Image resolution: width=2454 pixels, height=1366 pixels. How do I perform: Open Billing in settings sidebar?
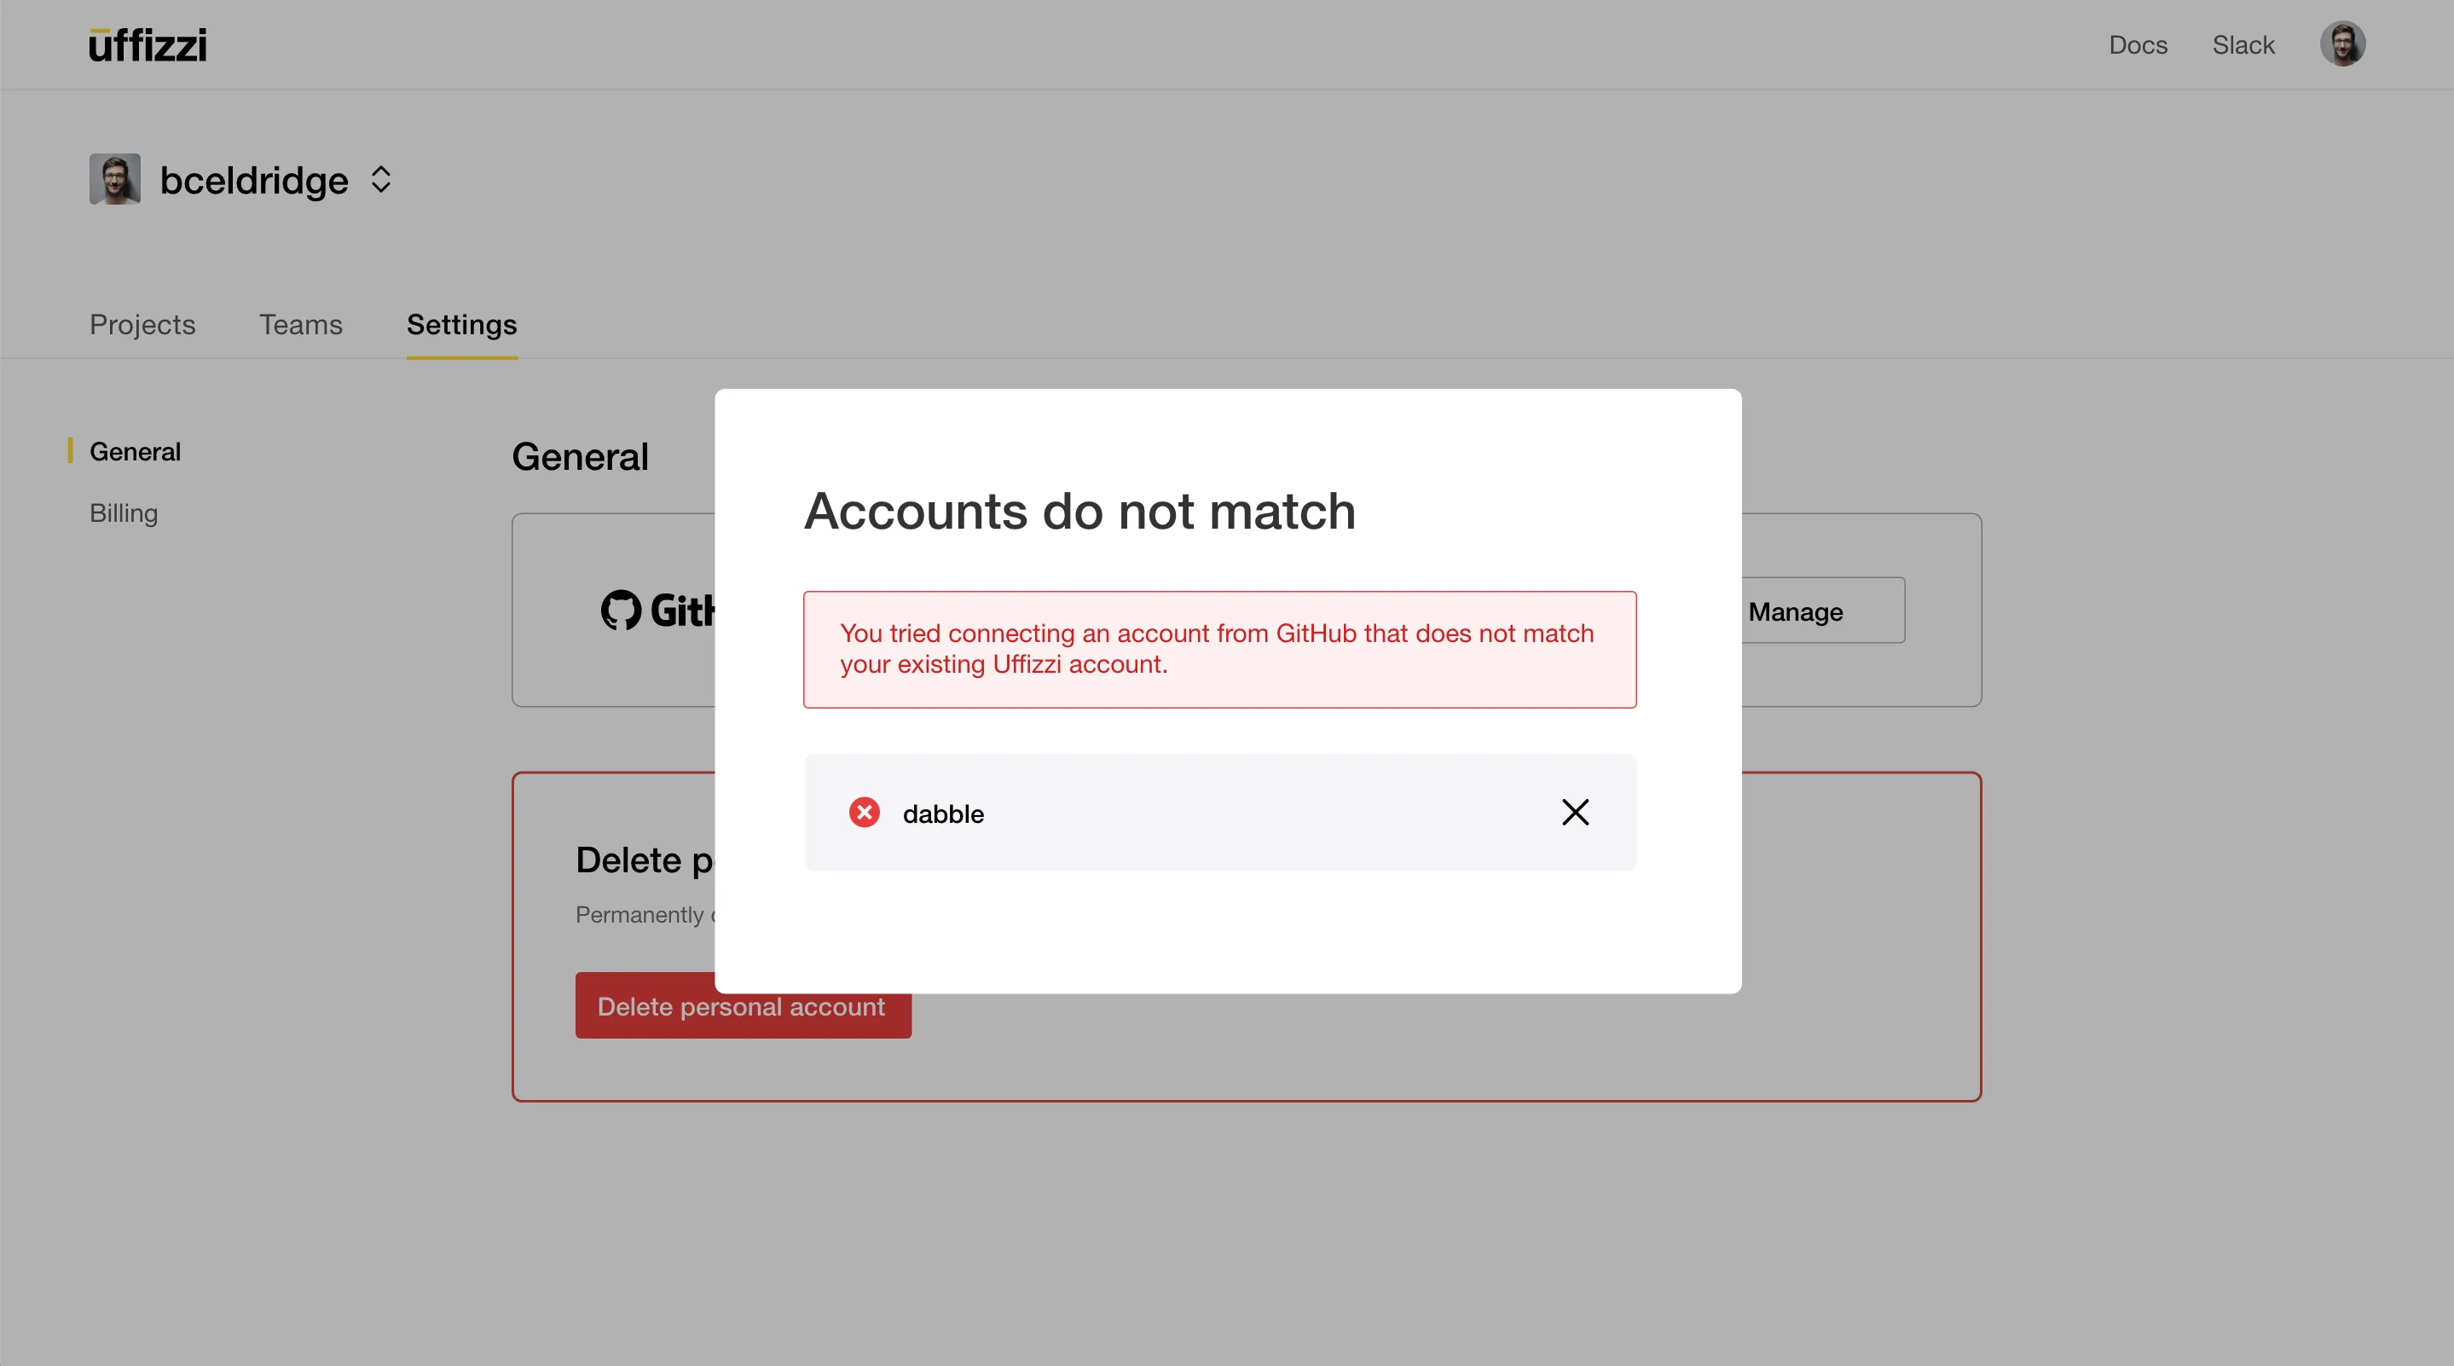click(124, 513)
